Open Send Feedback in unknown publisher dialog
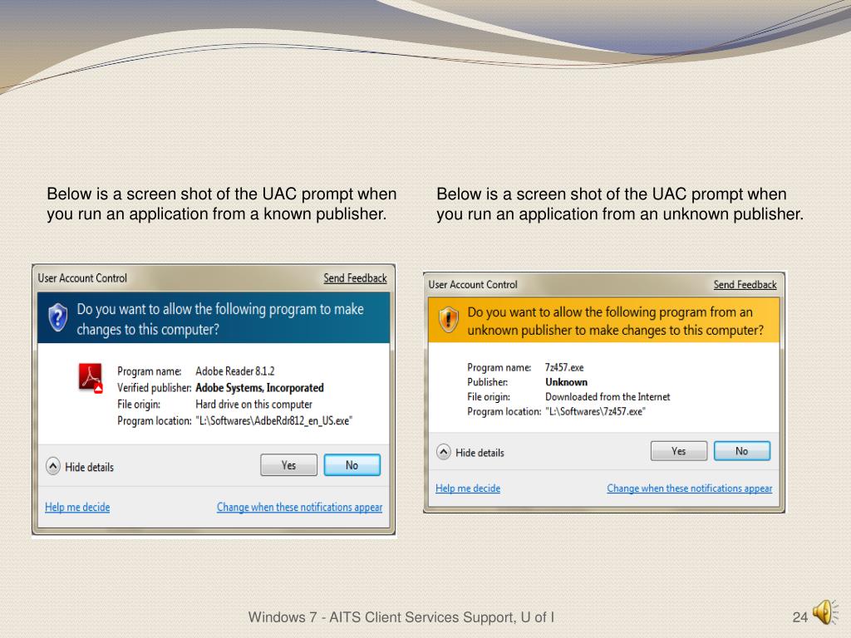The width and height of the screenshot is (851, 638). (745, 285)
